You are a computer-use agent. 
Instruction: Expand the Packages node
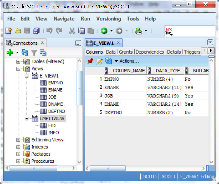coord(18,154)
